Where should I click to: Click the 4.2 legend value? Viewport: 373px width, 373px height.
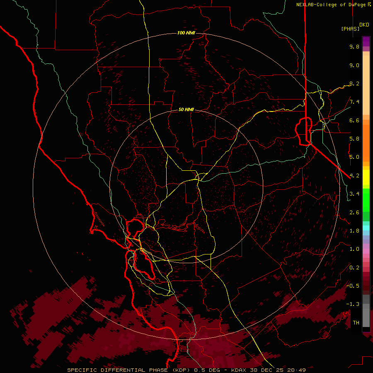point(354,176)
